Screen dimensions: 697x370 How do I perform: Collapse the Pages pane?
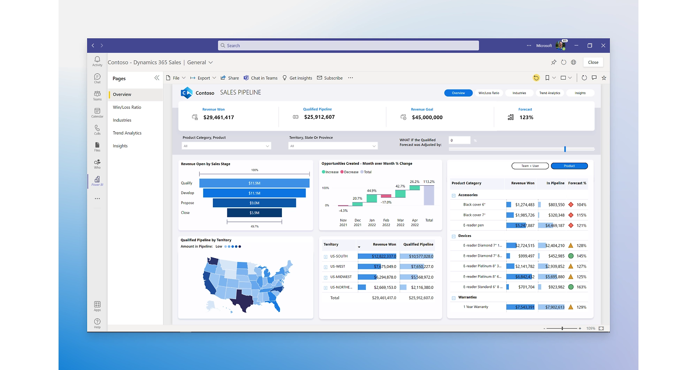pyautogui.click(x=157, y=78)
